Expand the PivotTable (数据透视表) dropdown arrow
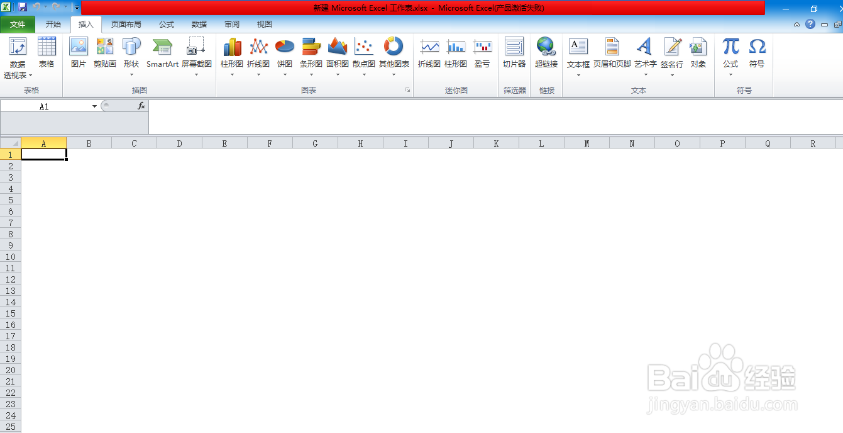Image resolution: width=843 pixels, height=433 pixels. tap(30, 76)
